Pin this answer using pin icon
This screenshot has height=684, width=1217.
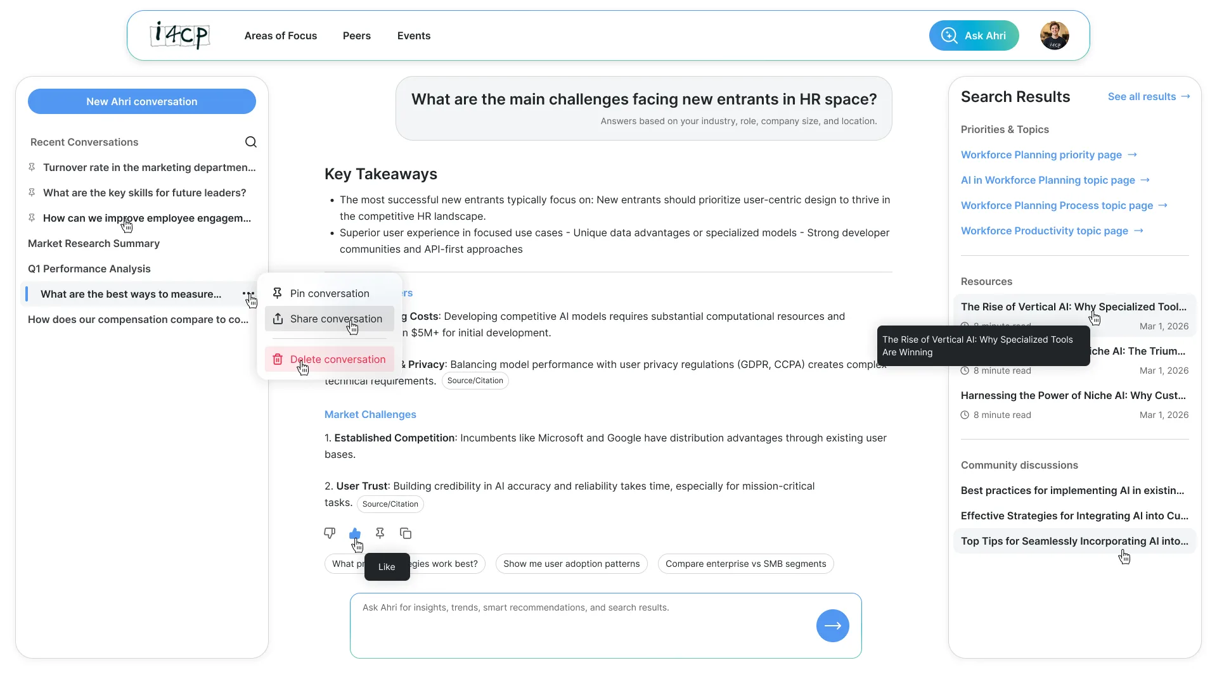380,533
